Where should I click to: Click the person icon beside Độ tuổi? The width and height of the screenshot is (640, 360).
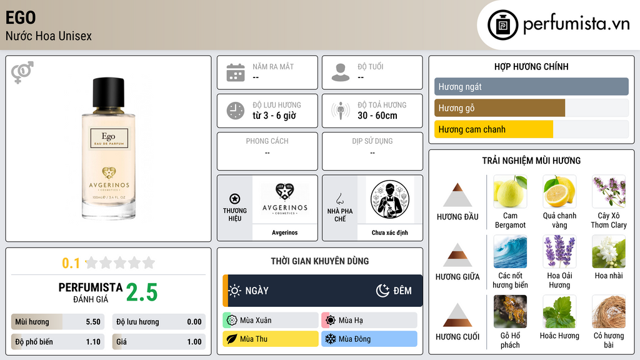341,72
